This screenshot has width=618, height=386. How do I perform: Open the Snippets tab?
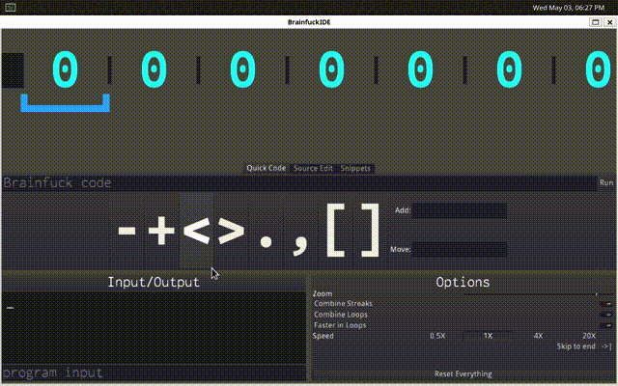point(355,168)
